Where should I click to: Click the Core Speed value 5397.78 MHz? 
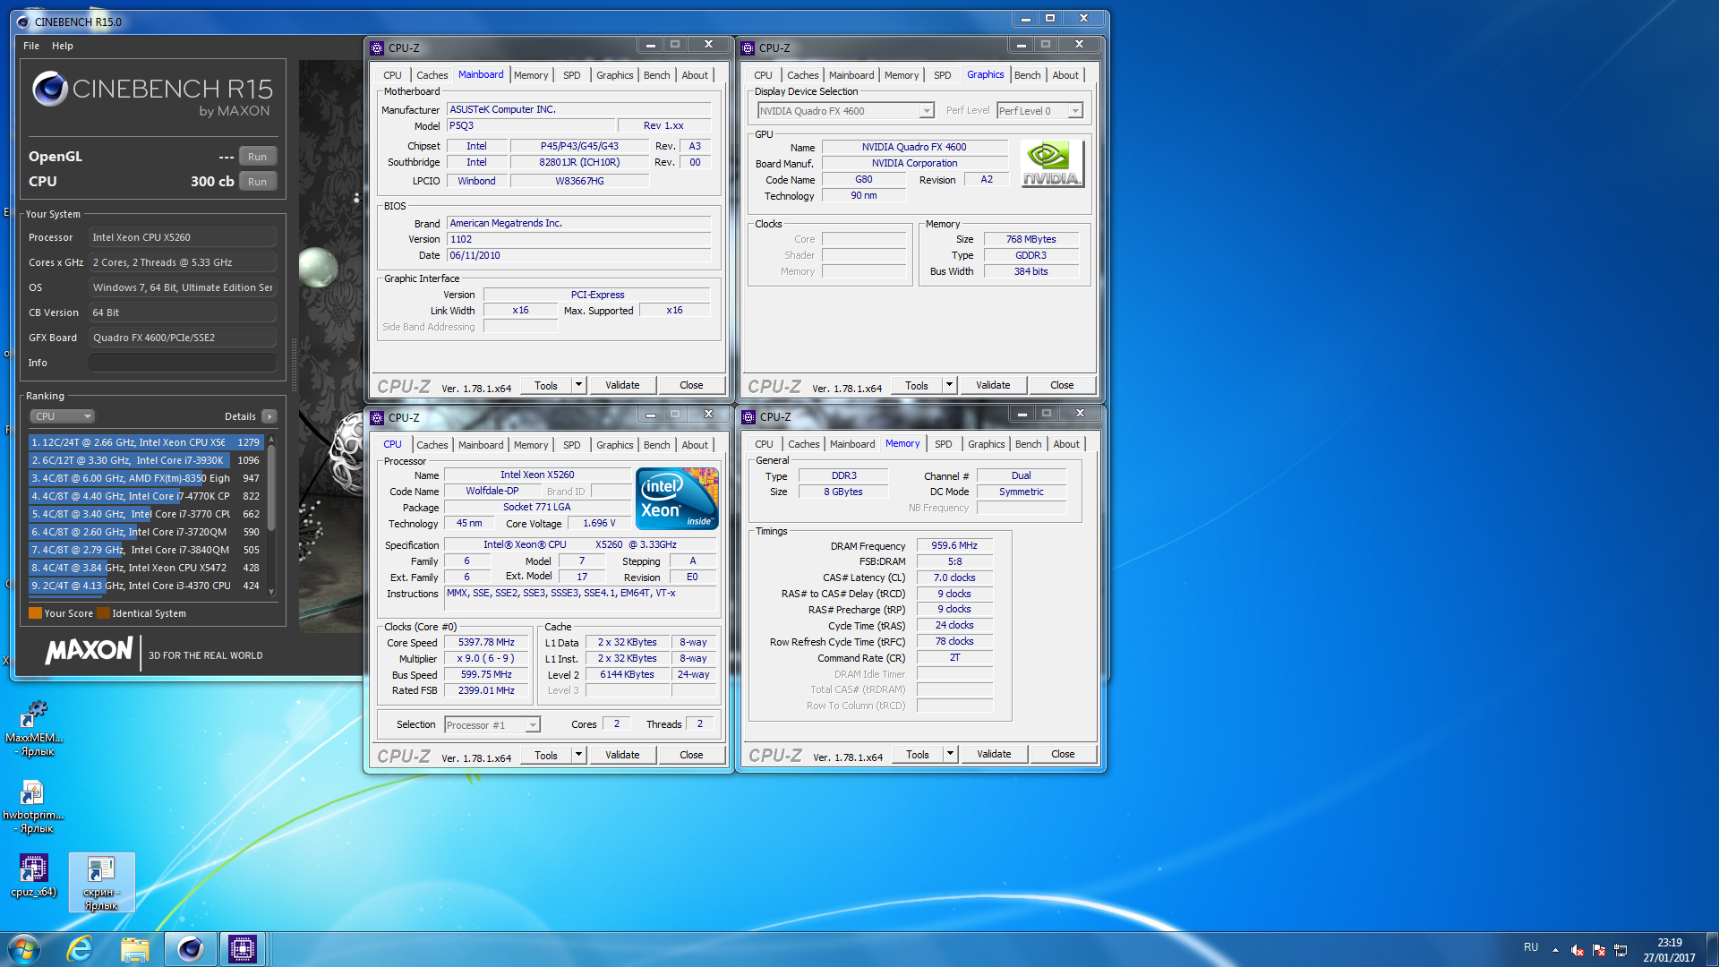coord(486,643)
